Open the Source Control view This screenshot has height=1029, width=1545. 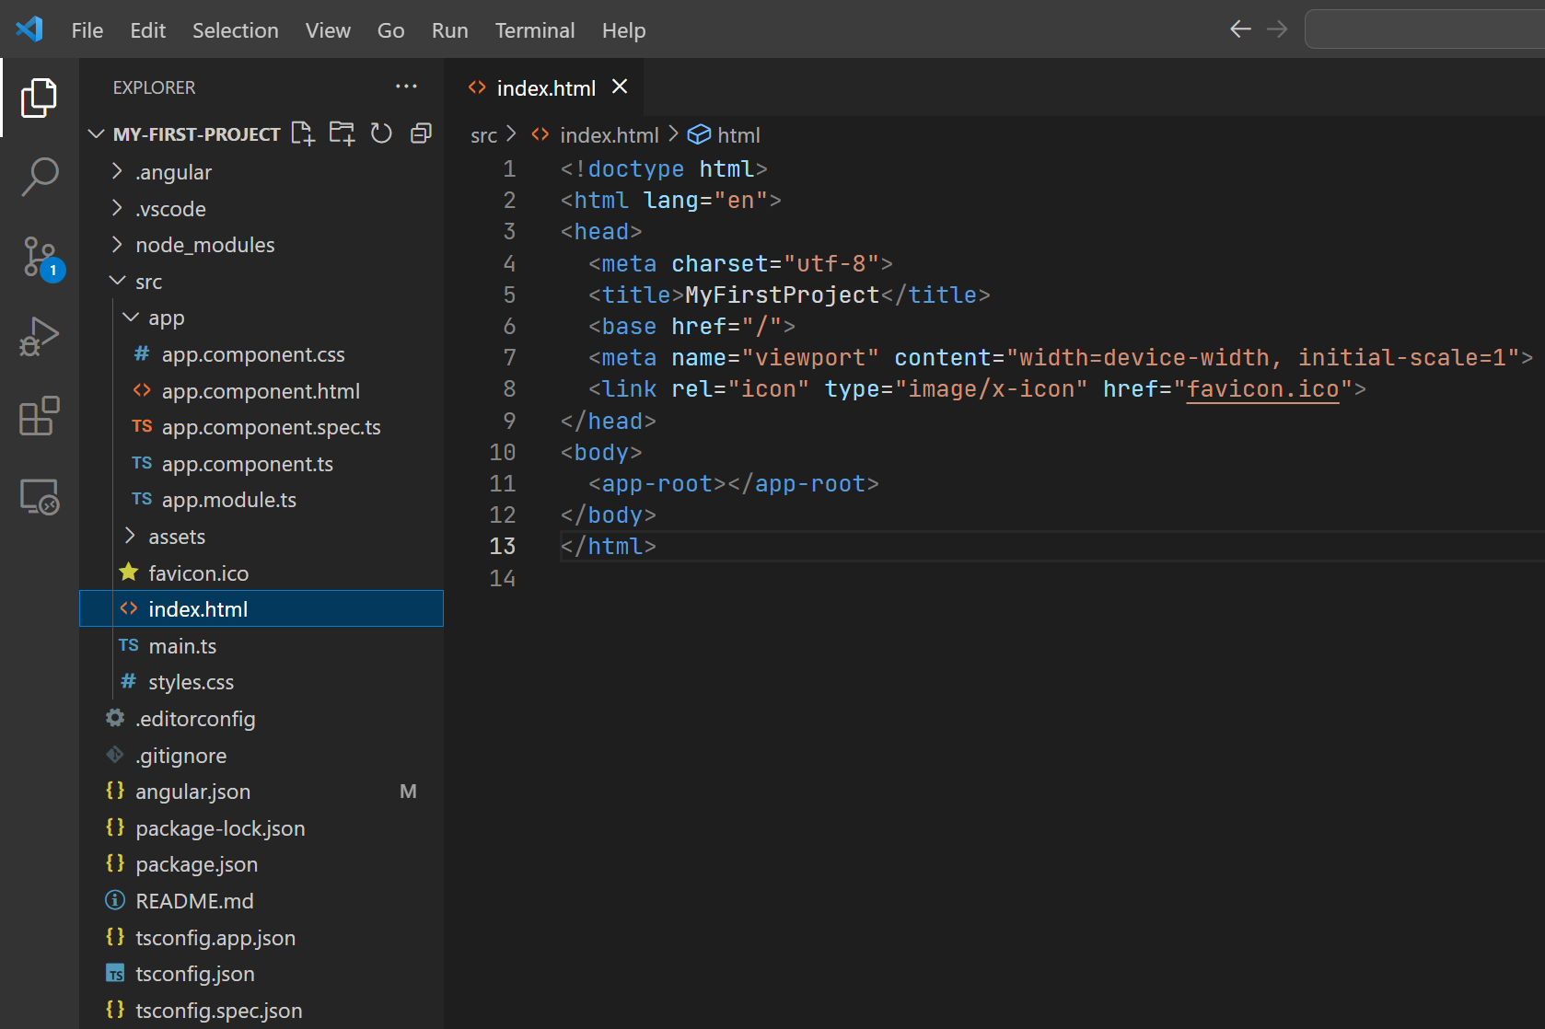(x=40, y=257)
